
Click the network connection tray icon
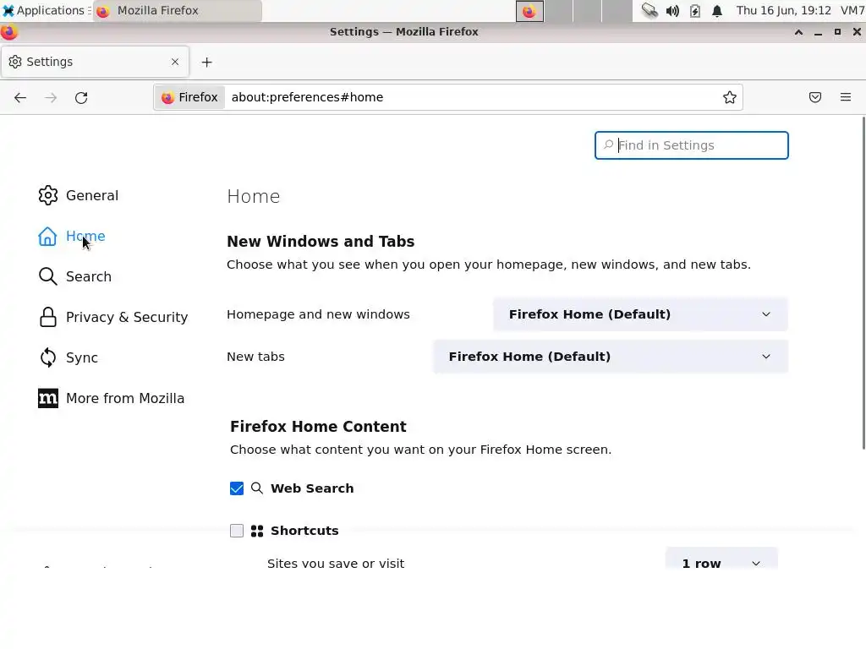pyautogui.click(x=649, y=10)
